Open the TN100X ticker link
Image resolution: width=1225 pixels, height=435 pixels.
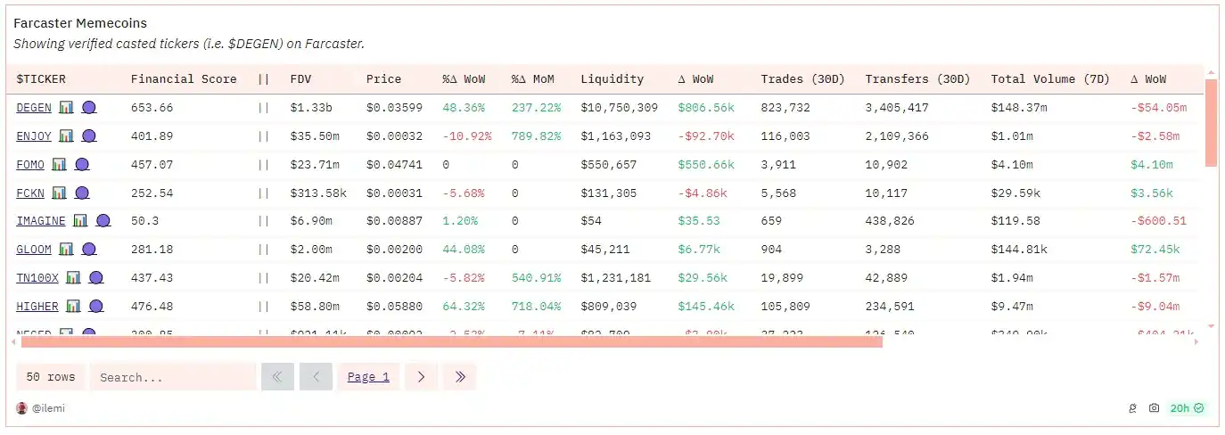[37, 278]
